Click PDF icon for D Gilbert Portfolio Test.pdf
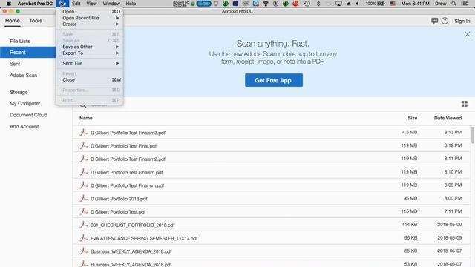The height and width of the screenshot is (267, 475). click(x=83, y=211)
